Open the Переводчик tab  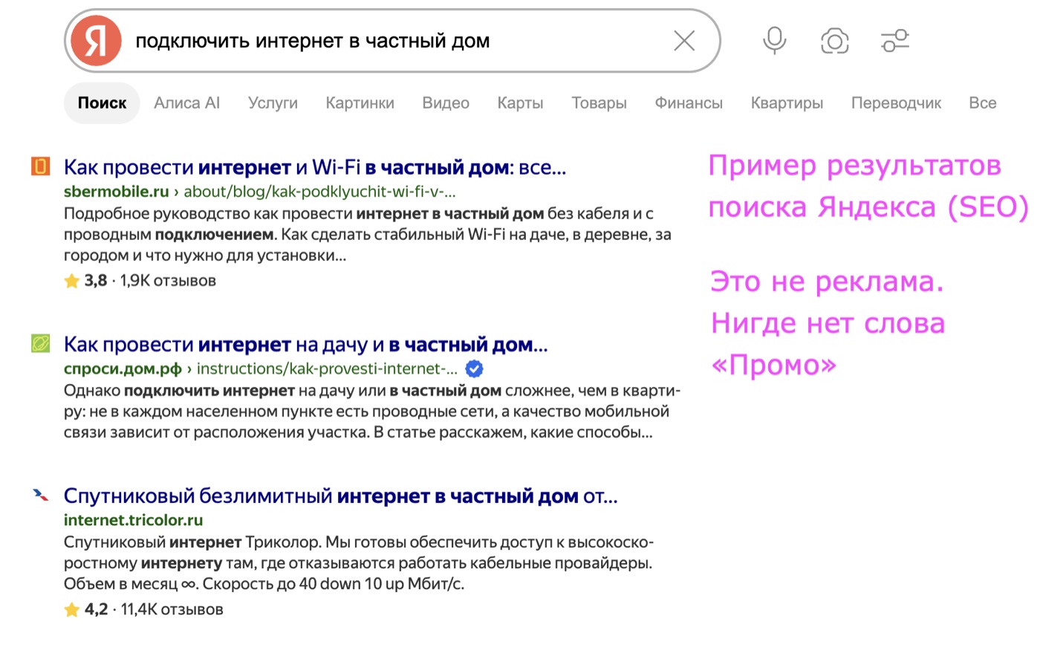coord(896,103)
